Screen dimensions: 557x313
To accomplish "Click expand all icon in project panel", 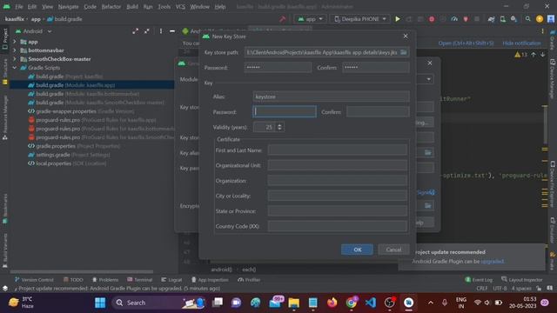I will tap(136, 31).
